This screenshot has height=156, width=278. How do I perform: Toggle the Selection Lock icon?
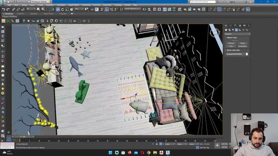point(157,144)
